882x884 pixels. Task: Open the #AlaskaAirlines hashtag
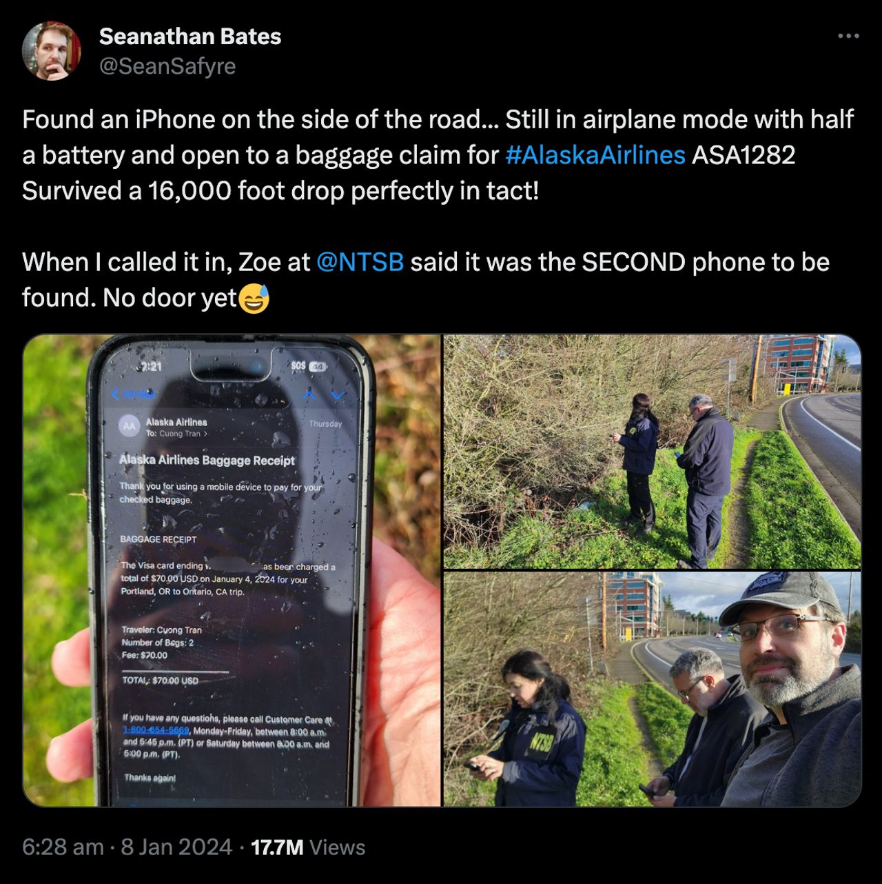(x=595, y=155)
